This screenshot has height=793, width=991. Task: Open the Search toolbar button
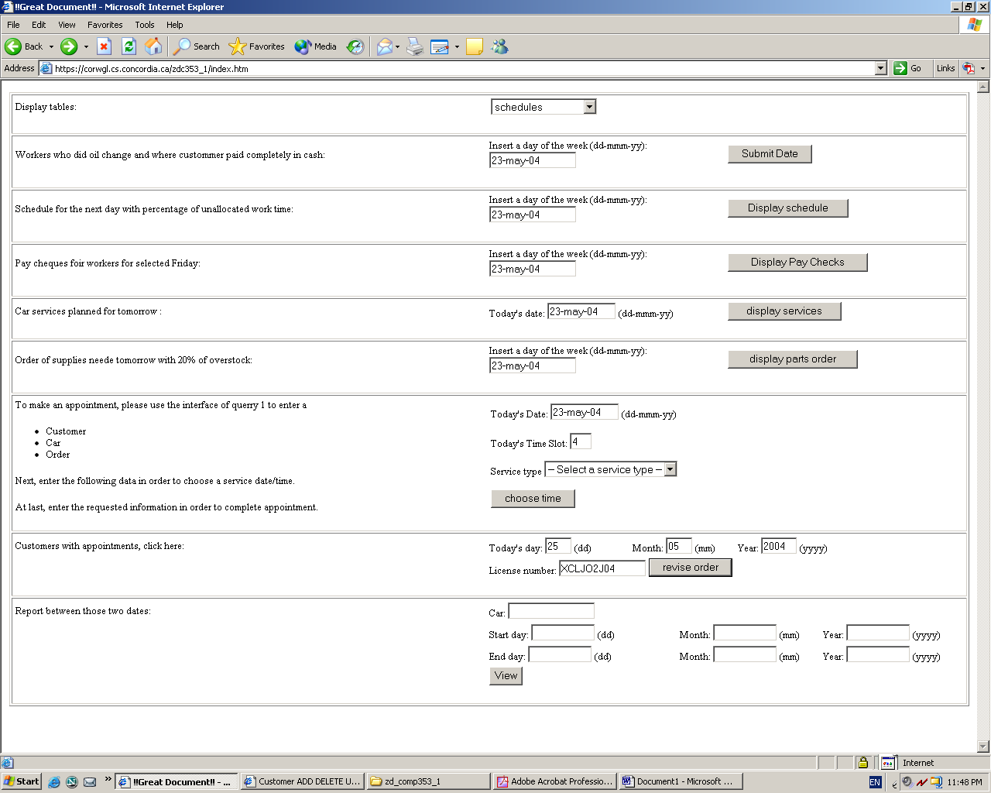(197, 46)
